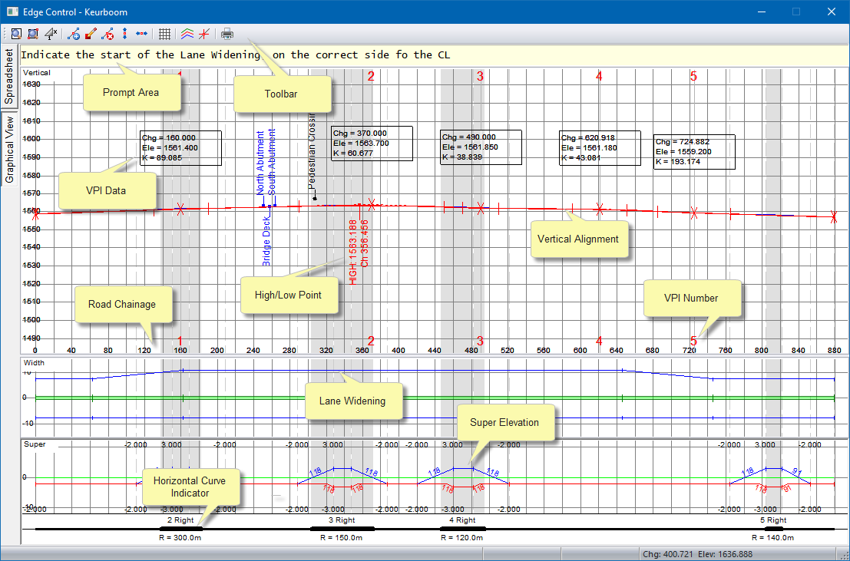Toggle the grid display icon
The image size is (850, 561).
pos(164,34)
